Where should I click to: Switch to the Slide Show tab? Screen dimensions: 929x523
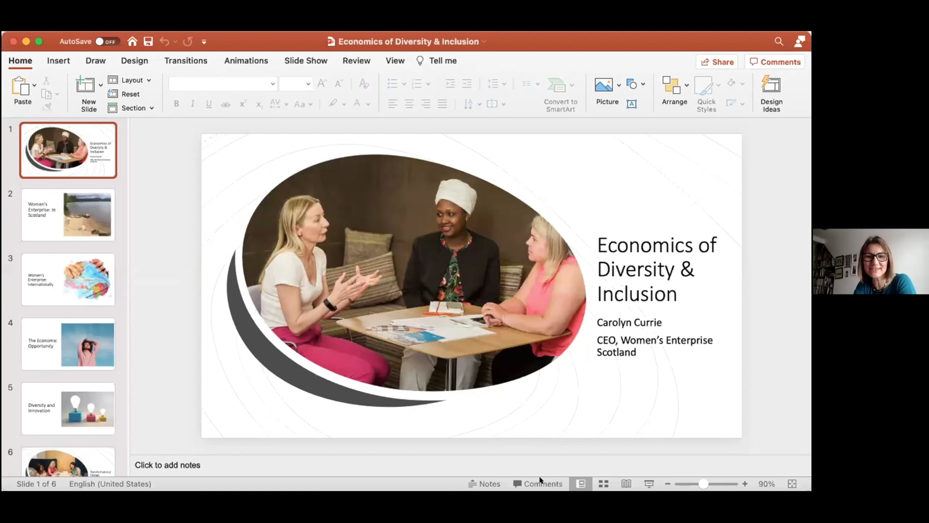pos(306,61)
